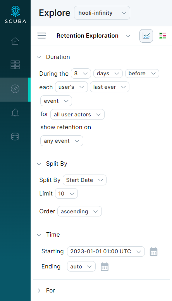Open the calendar picker beside Ending

point(105,266)
